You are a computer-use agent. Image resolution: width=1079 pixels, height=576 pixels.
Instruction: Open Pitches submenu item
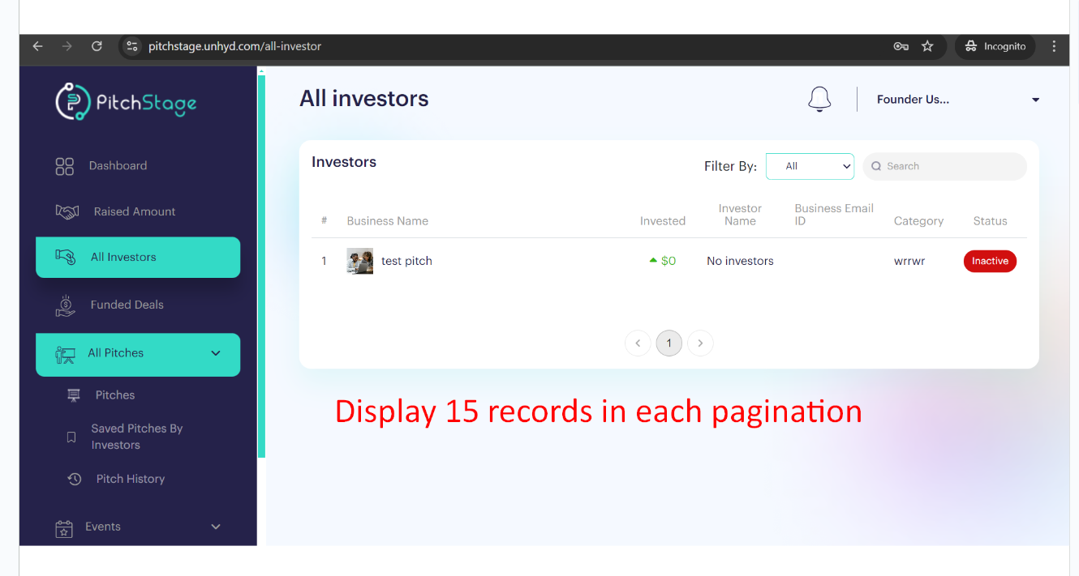click(115, 395)
